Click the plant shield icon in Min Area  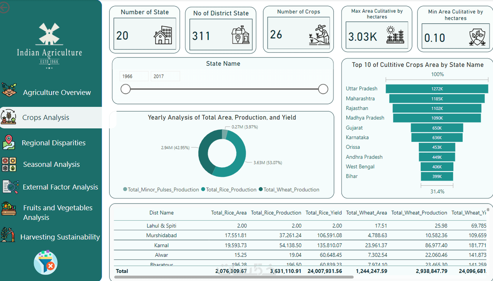pyautogui.click(x=477, y=37)
